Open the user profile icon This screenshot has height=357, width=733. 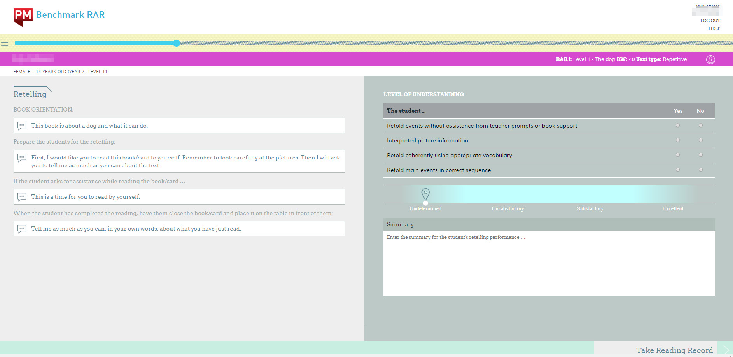tap(710, 59)
